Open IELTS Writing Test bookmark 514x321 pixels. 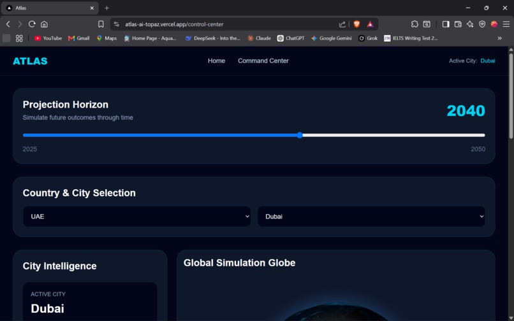411,38
